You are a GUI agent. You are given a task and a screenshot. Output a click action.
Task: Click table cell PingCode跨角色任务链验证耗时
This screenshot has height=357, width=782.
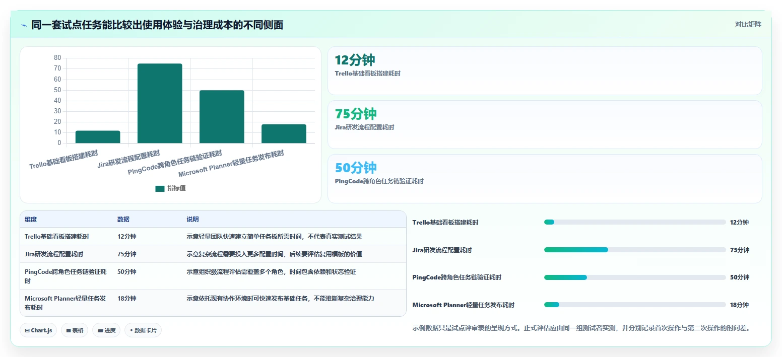click(66, 276)
